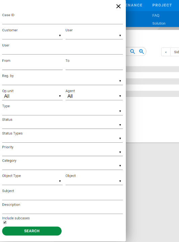Viewport: 179px width, 242px height.
Task: Click the Case ID input field
Action: [62, 21]
